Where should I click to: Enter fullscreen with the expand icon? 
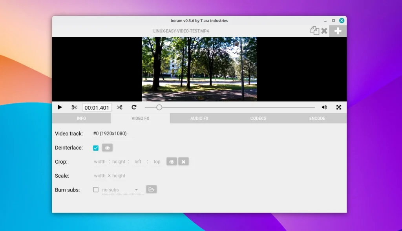tap(338, 107)
